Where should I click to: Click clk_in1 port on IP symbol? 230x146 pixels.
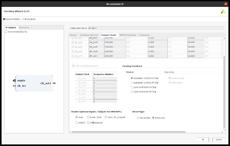[21, 86]
